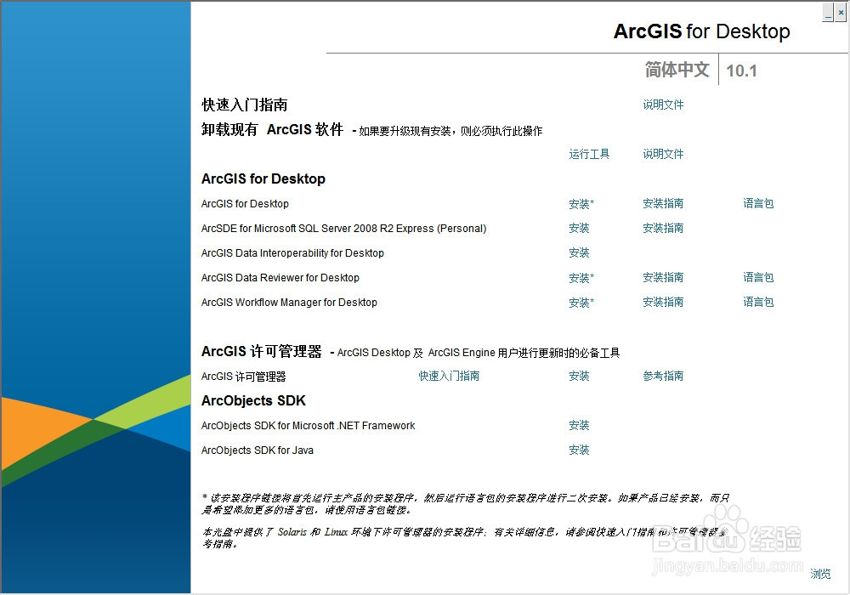This screenshot has width=850, height=595.
Task: Open 快速入门指南 link for license manager
Action: point(449,376)
